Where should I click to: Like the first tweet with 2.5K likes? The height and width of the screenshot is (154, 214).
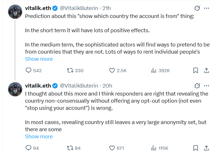112,70
